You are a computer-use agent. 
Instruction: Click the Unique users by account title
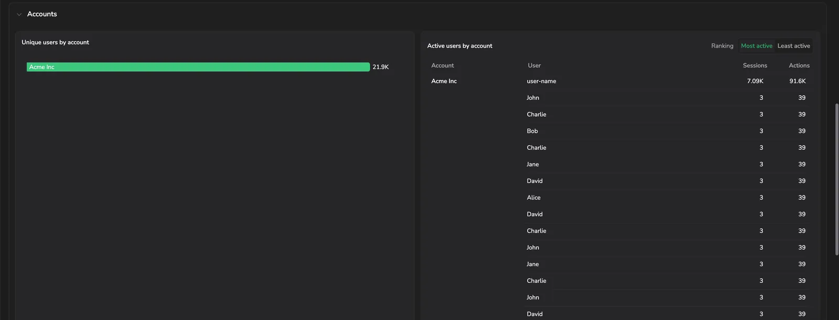coord(55,42)
